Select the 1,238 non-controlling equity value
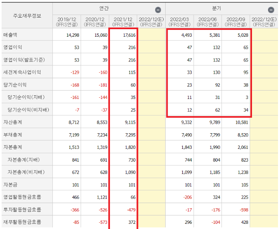The image size is (280, 229). pyautogui.click(x=243, y=172)
